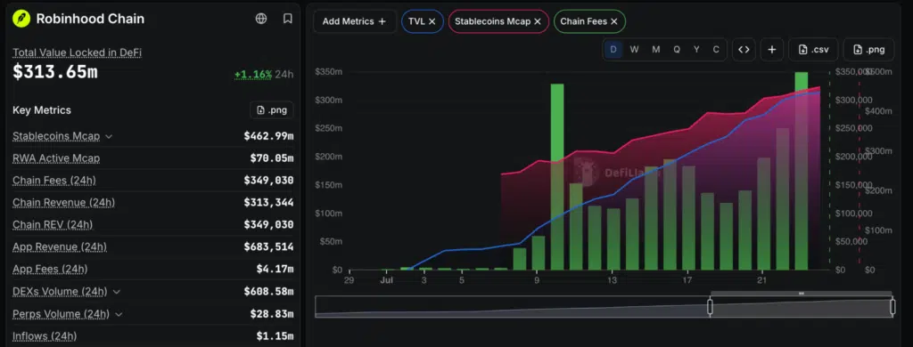
Task: Select the Q quarterly interval
Action: click(677, 50)
